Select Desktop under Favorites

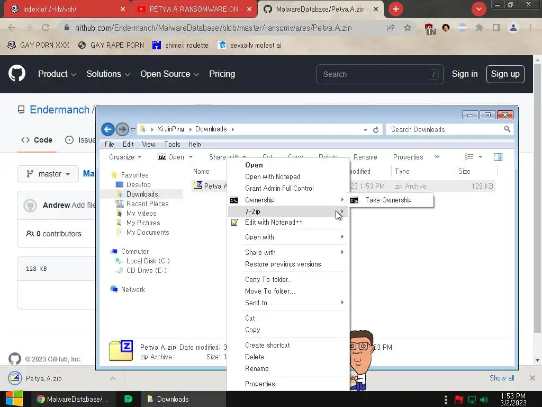click(138, 184)
